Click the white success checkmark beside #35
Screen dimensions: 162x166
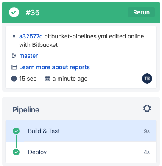pos(14,12)
